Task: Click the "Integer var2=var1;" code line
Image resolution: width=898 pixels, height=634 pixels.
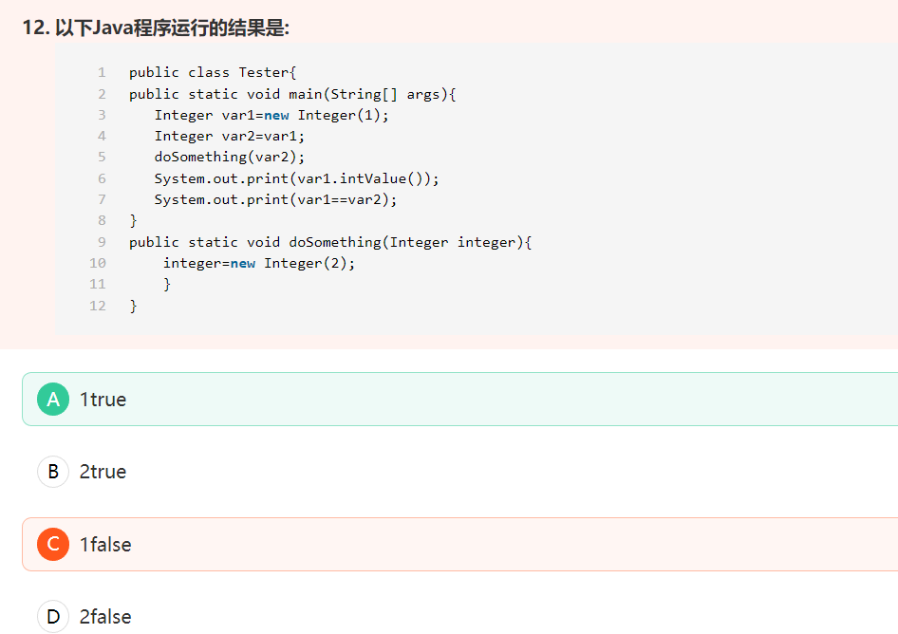Action: coord(230,136)
